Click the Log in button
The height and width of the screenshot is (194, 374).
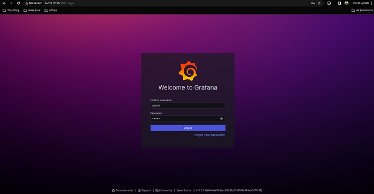click(188, 128)
